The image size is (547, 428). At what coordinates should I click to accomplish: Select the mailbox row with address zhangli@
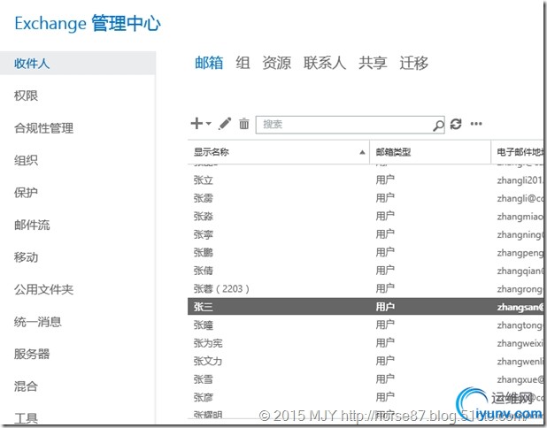[366, 198]
